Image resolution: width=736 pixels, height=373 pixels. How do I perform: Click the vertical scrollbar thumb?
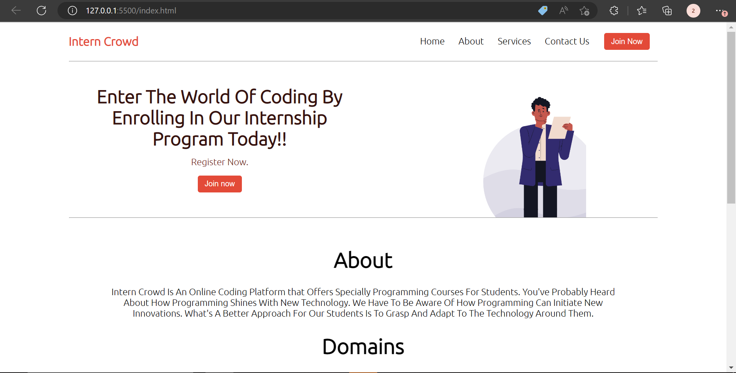731,117
